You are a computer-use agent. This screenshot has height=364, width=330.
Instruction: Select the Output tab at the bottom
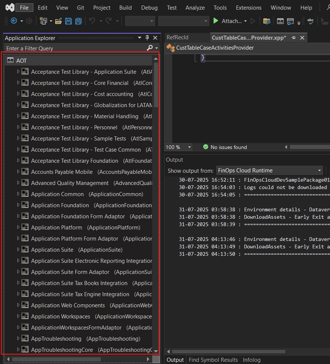(x=175, y=360)
